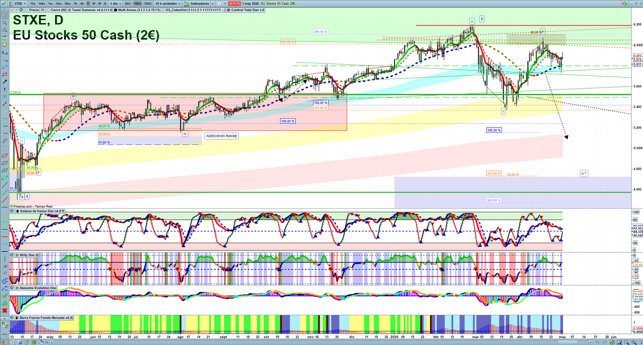Toggle the Cierre (W) checkbox
The image size is (643, 345).
tap(48, 10)
